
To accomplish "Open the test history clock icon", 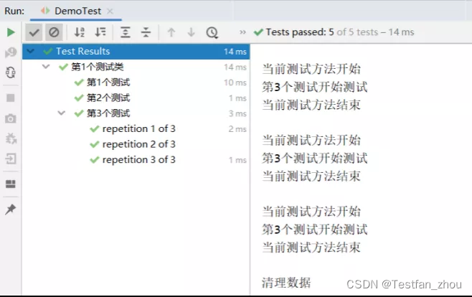I will pyautogui.click(x=212, y=32).
